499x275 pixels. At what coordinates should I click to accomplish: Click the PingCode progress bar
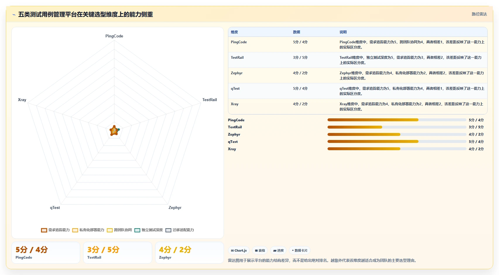tap(397, 120)
